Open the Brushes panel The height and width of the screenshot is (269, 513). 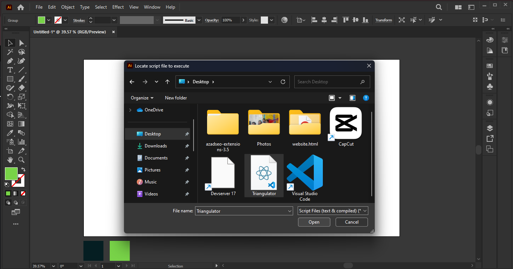[490, 76]
